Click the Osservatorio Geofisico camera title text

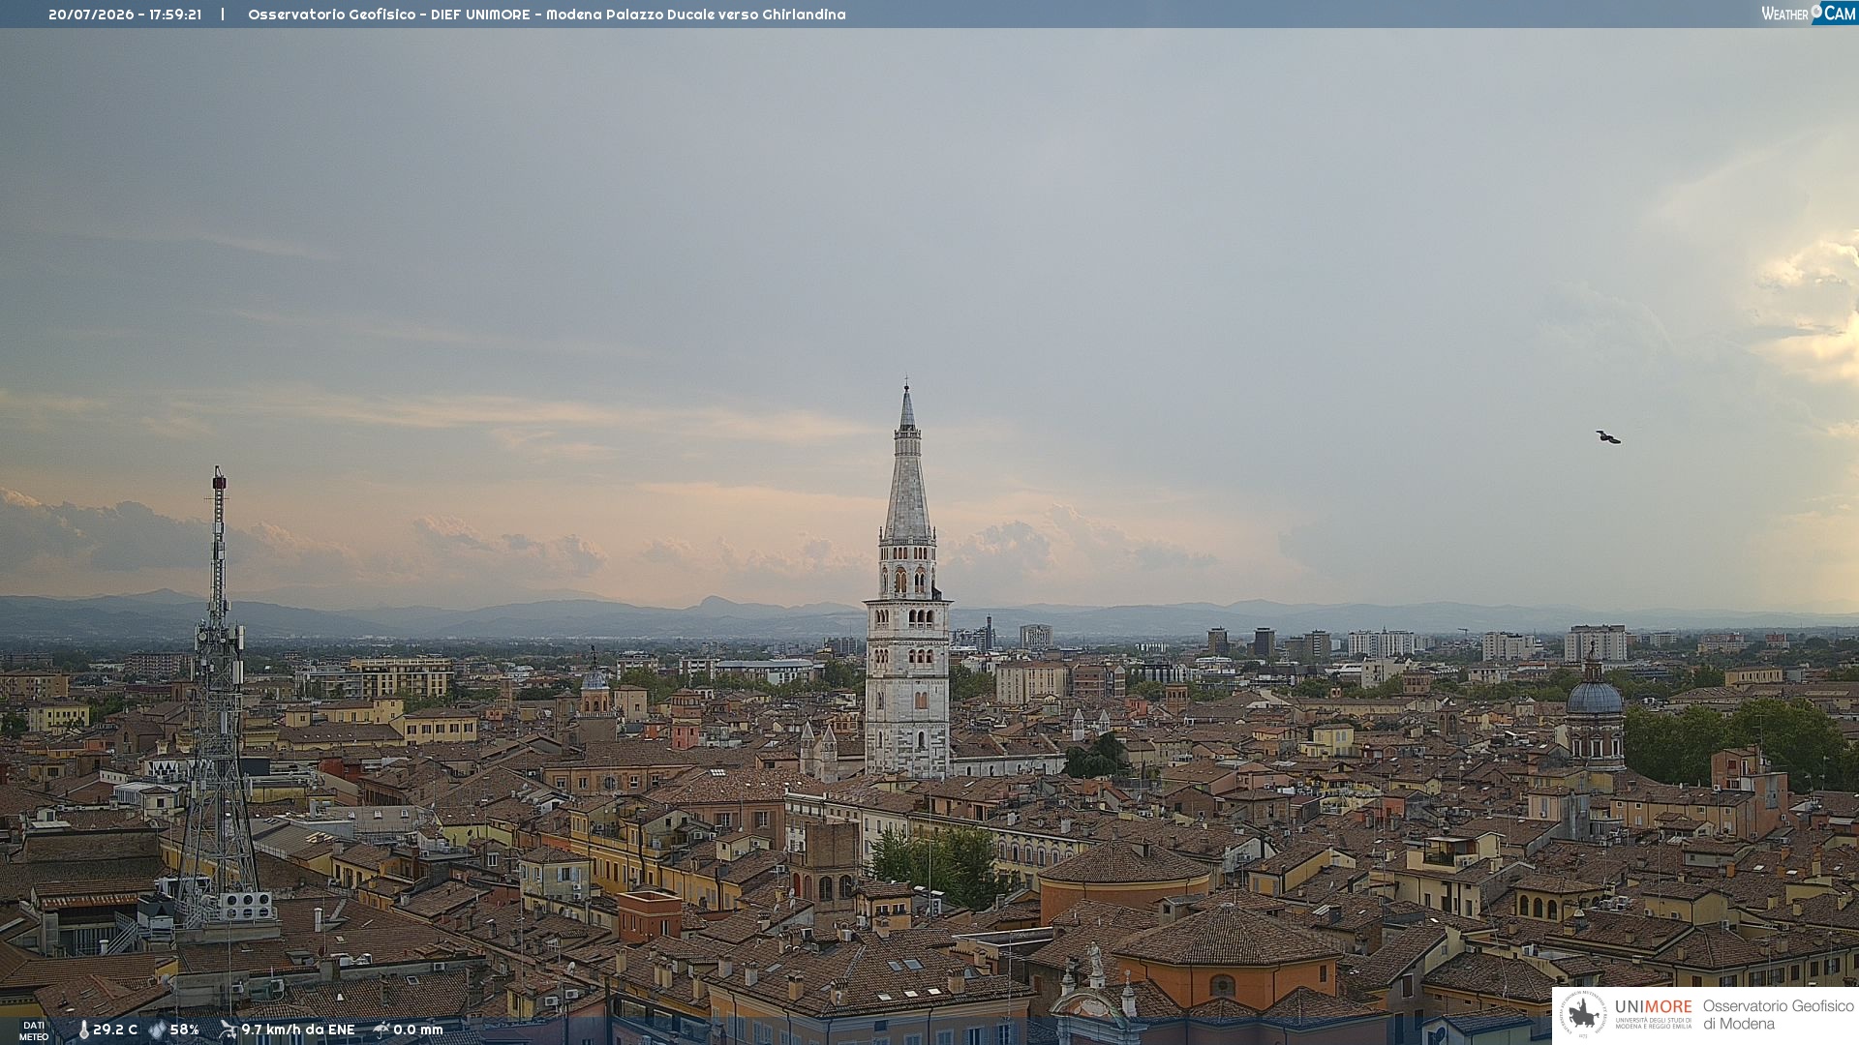[x=547, y=15]
